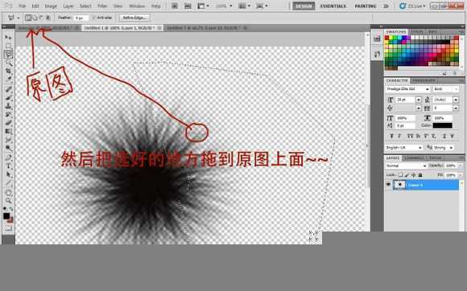Toggle Faux Italic text style
467x291 pixels.
399,136
